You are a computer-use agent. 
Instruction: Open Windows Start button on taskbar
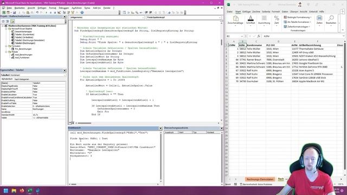[6, 190]
